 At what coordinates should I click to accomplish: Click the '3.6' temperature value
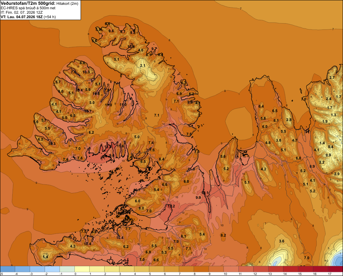[x=282, y=241]
